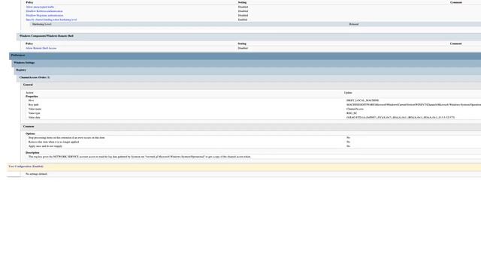Select the No settings defined text
This screenshot has height=270, width=481.
[x=36, y=174]
